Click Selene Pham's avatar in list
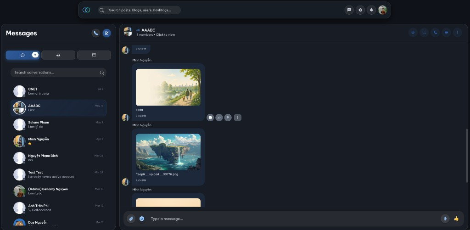Image resolution: width=470 pixels, height=230 pixels. point(19,124)
